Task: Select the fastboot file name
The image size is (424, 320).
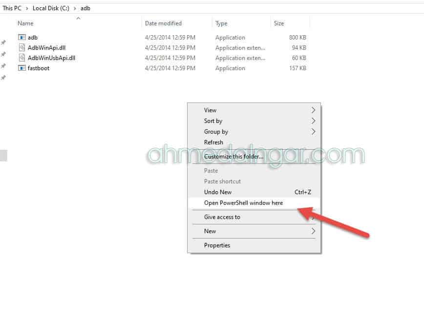Action: [39, 68]
